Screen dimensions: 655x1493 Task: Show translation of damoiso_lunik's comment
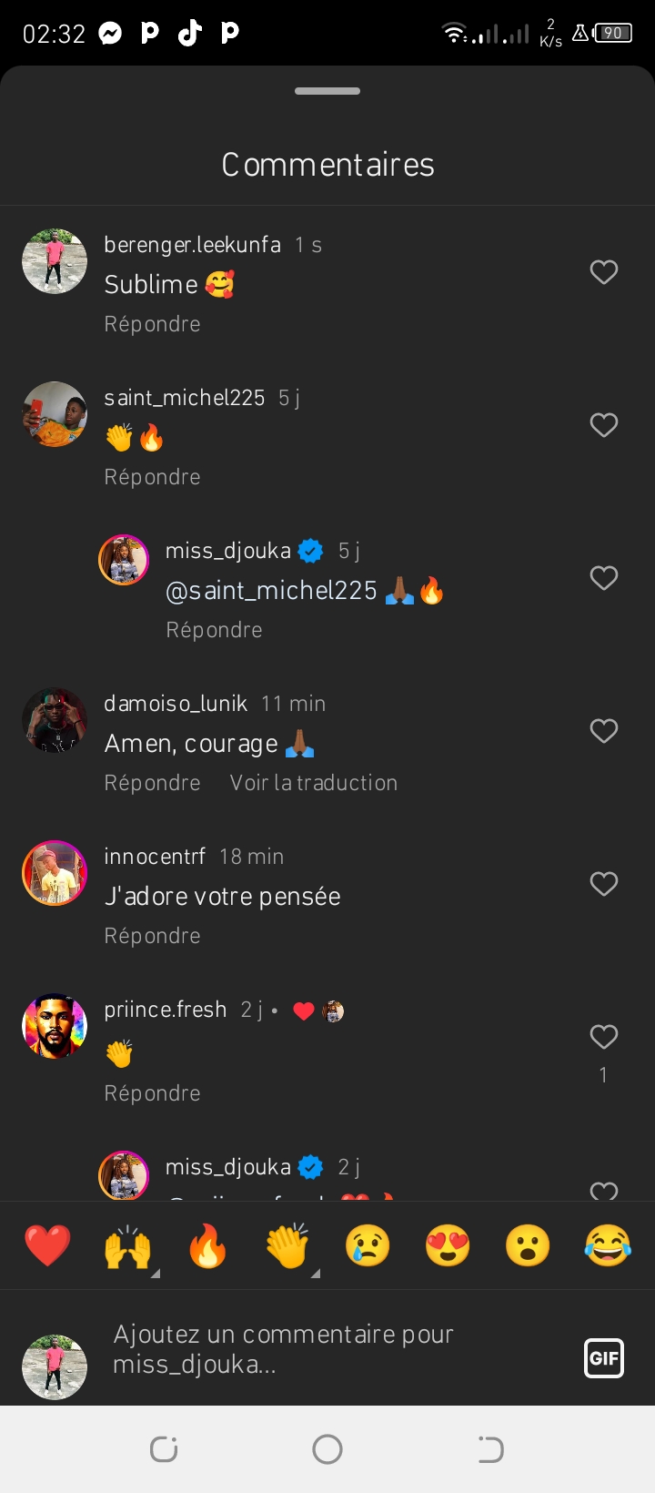[x=313, y=783]
